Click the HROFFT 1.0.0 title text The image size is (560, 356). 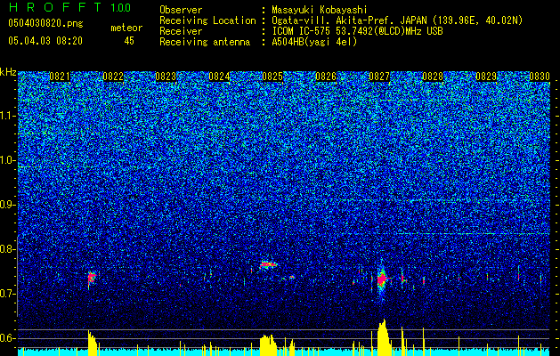tap(70, 7)
